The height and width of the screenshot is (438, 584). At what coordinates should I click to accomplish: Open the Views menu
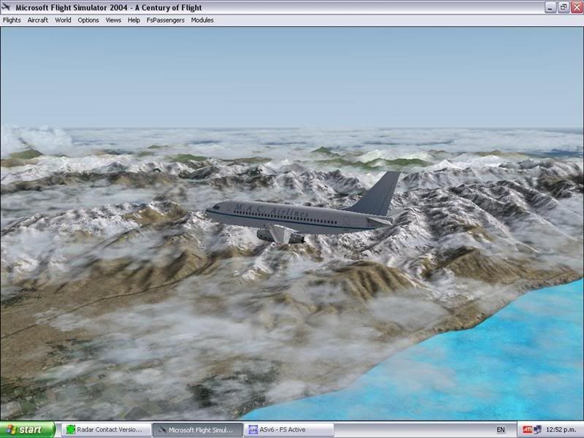pyautogui.click(x=113, y=20)
